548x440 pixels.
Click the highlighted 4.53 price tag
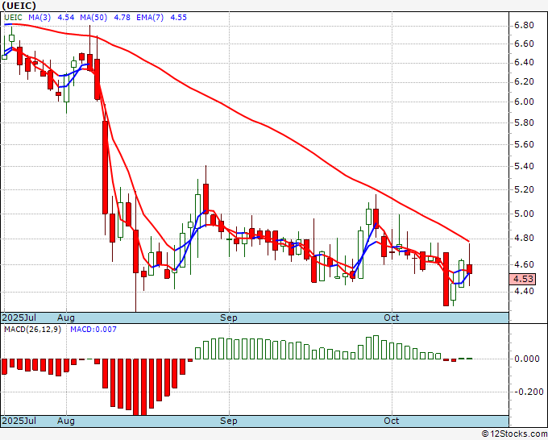(522, 279)
